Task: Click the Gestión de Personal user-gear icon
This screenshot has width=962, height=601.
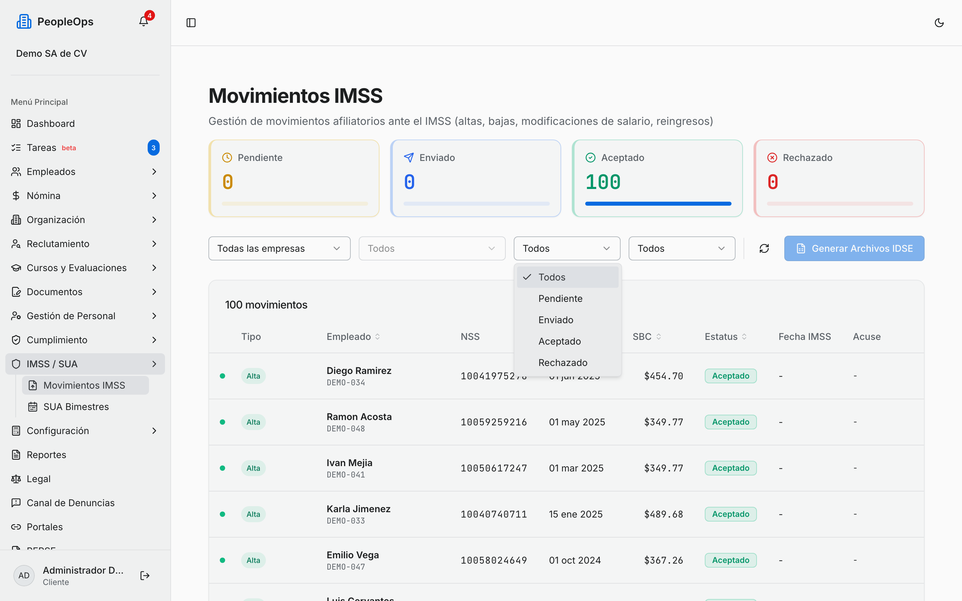Action: pyautogui.click(x=16, y=316)
